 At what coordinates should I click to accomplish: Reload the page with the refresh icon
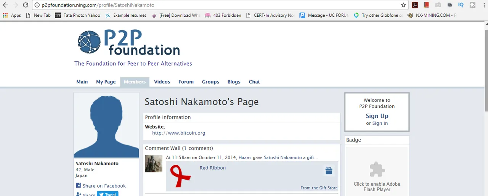(26, 5)
